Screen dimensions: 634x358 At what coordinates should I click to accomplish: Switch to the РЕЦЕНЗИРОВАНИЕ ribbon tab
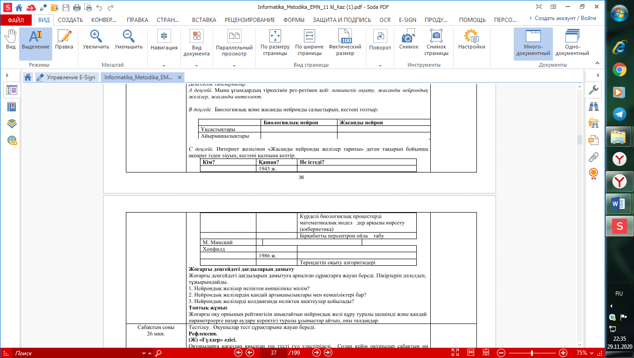pyautogui.click(x=250, y=20)
